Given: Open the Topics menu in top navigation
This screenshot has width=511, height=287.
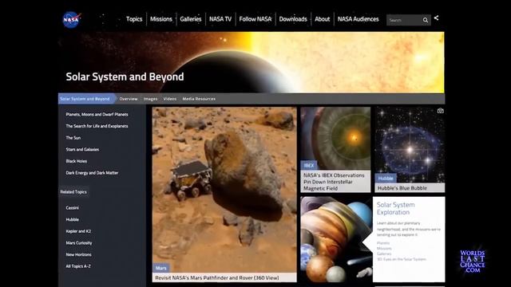Looking at the screenshot, I should point(134,19).
